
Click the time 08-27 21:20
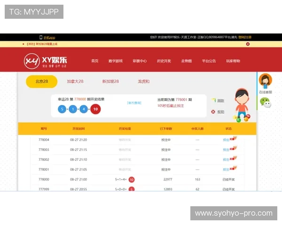[x=78, y=140]
